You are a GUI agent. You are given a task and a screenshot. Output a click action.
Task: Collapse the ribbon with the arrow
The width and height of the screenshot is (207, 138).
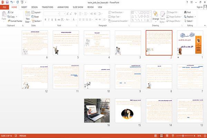click(x=205, y=25)
